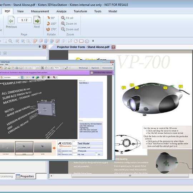Click Zoom in on the ribbon
The width and height of the screenshot is (193, 193).
69,24
